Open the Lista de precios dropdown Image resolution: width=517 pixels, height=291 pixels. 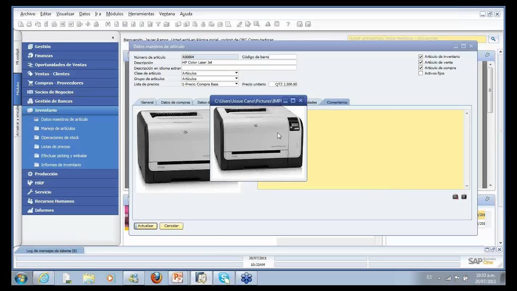coord(236,84)
